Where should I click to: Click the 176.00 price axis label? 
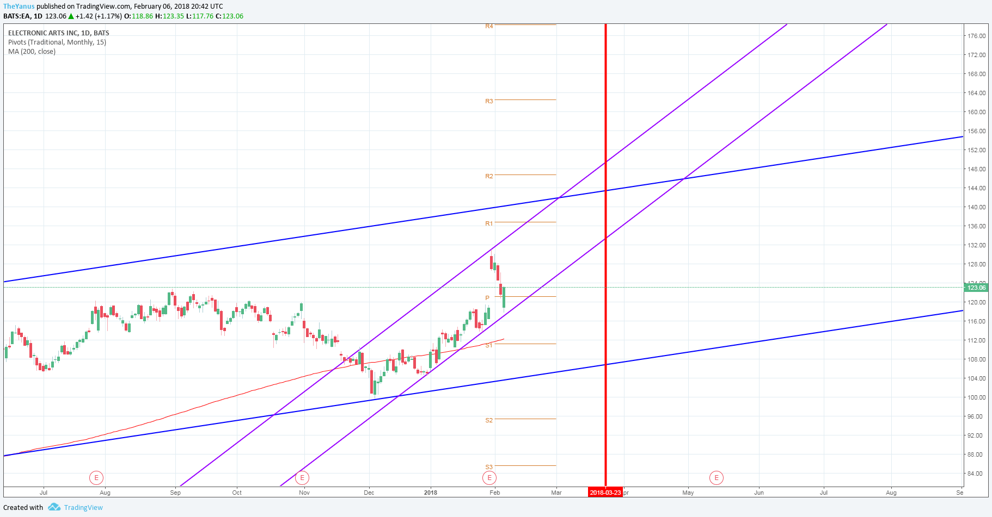point(976,36)
